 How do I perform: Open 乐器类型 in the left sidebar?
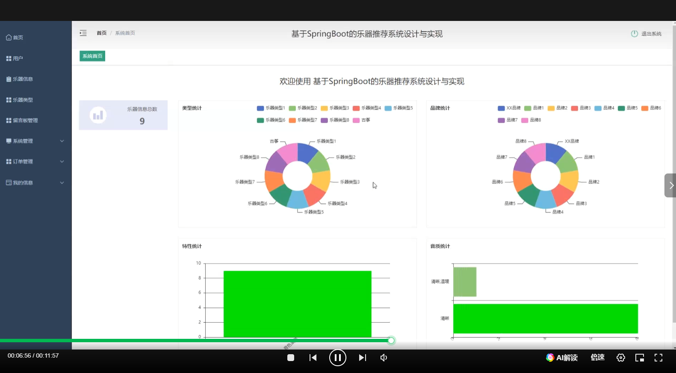pyautogui.click(x=20, y=100)
